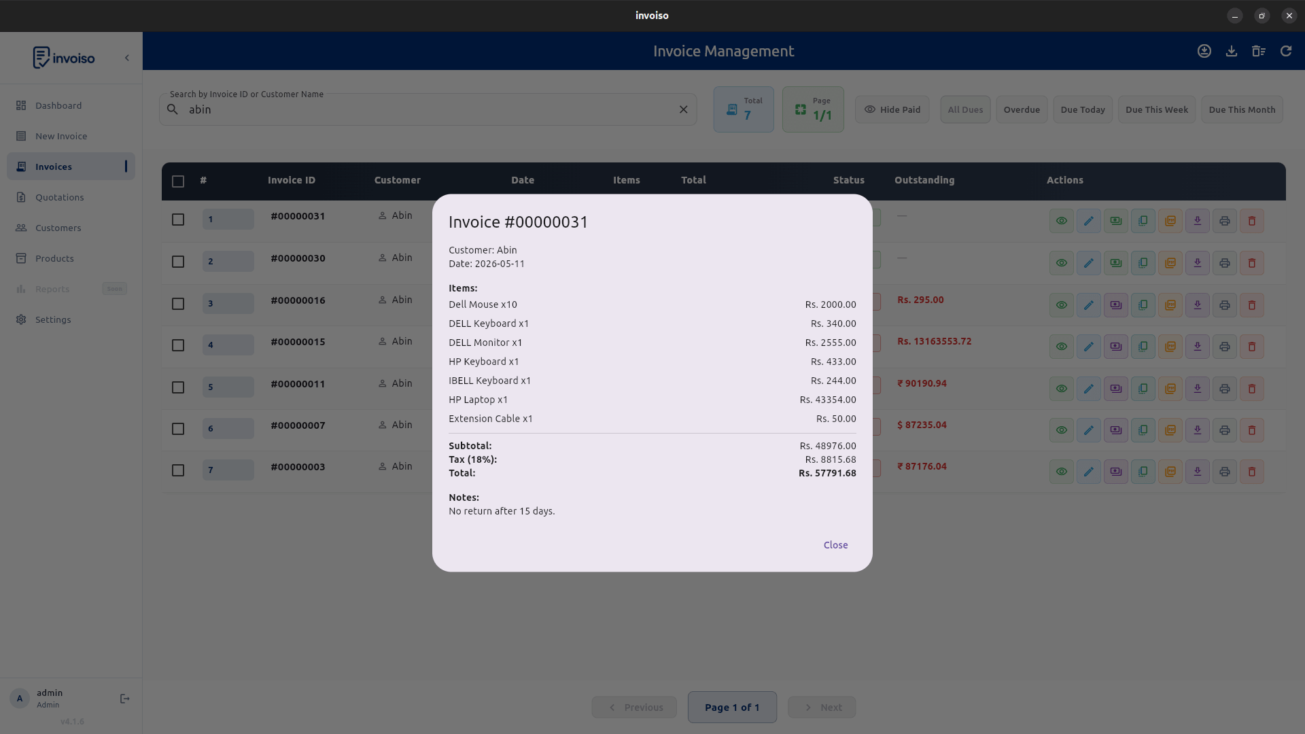
Task: Print invoice #00000030
Action: pyautogui.click(x=1225, y=263)
